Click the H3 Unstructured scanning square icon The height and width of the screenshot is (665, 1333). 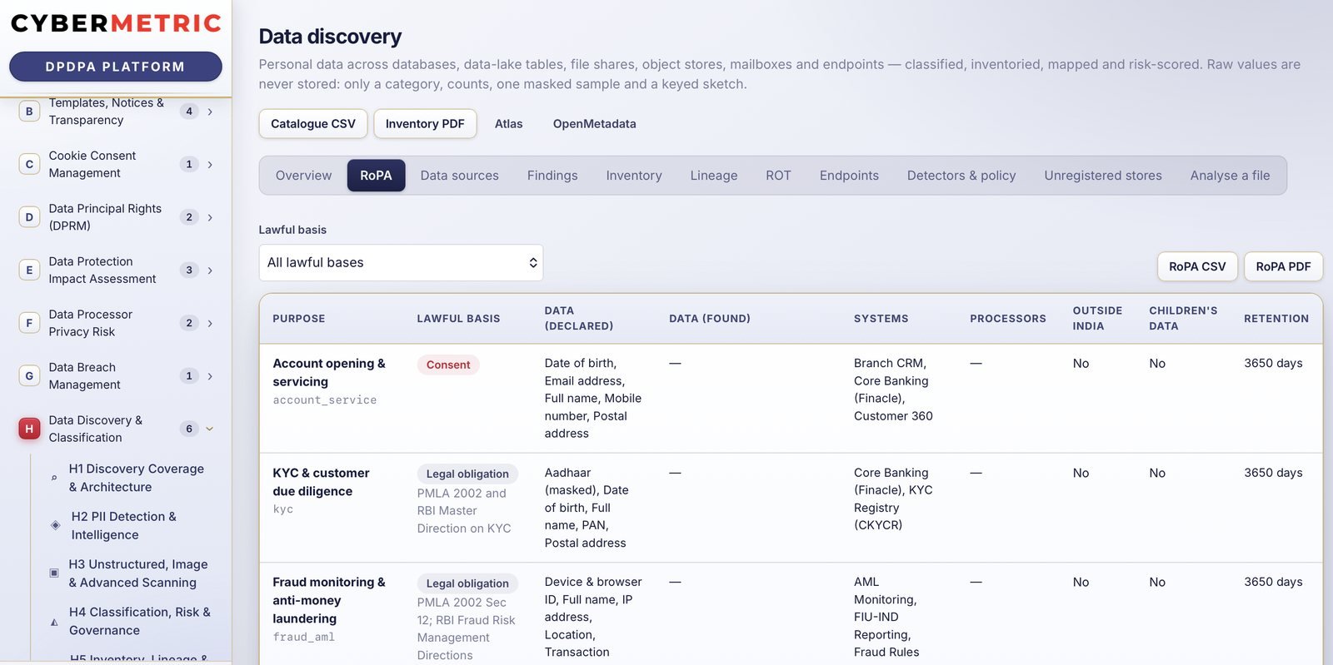tap(54, 573)
